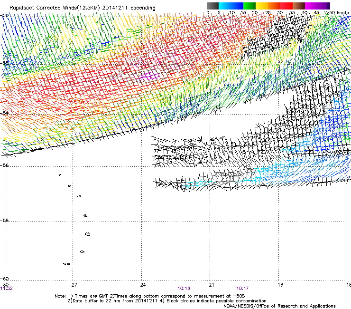
Task: Click the 10:17 pass time label
Action: coord(242,289)
